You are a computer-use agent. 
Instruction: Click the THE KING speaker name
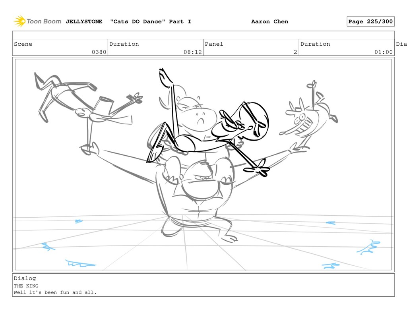click(26, 286)
